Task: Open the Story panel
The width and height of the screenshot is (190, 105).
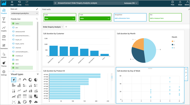Action: 4,38
